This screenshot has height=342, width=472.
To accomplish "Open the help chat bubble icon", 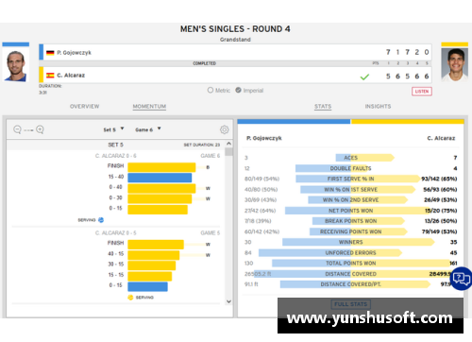I will [x=462, y=279].
